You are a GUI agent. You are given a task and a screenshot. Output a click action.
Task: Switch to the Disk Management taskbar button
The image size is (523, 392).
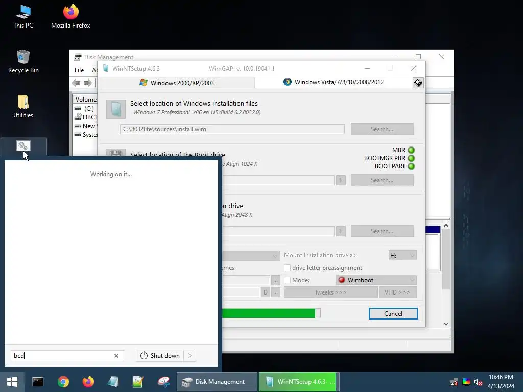pyautogui.click(x=217, y=382)
